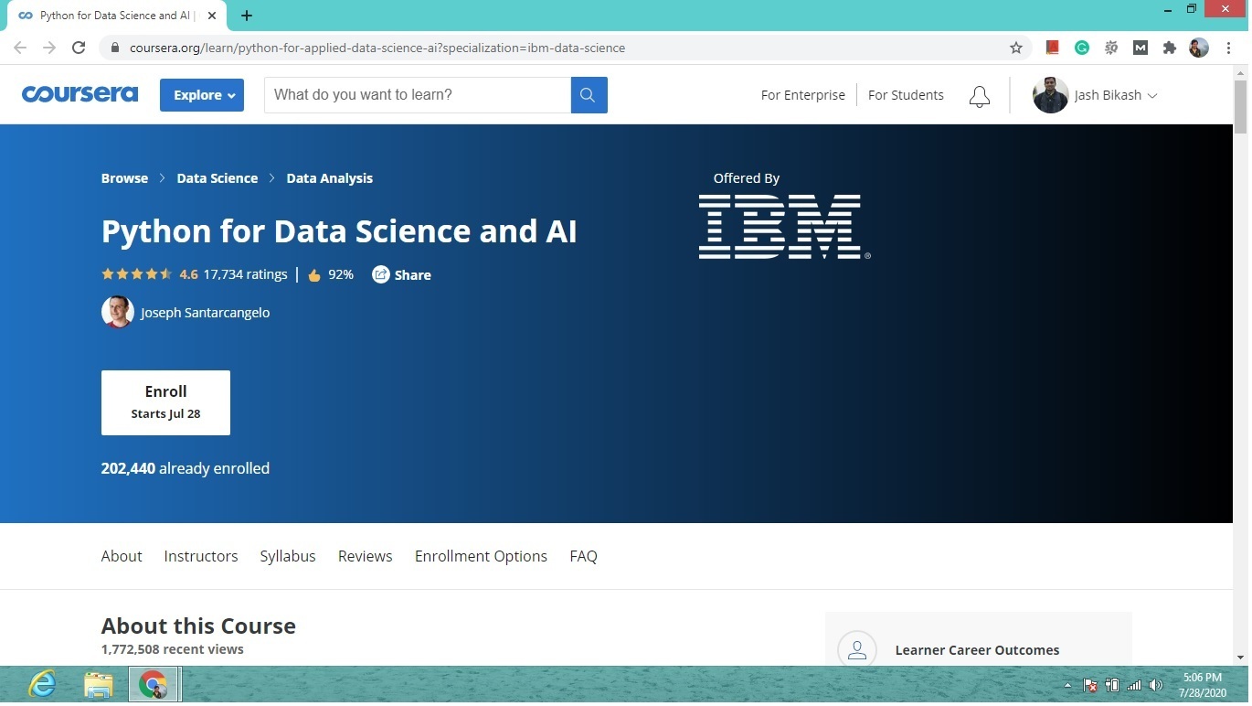The height and width of the screenshot is (706, 1252).
Task: Click the browser Forward arrow
Action: click(x=49, y=48)
